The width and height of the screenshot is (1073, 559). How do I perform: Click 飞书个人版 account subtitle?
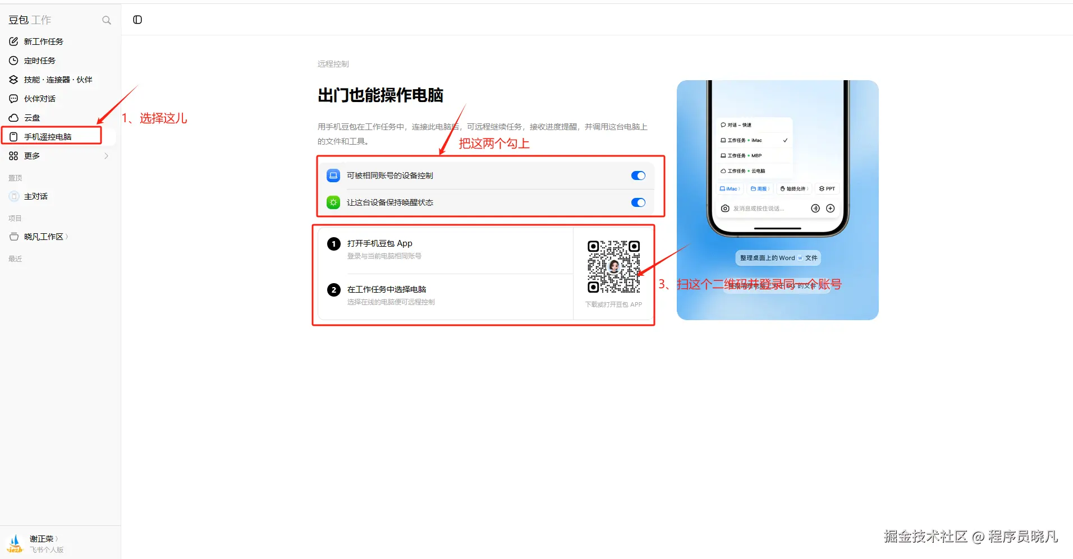47,550
